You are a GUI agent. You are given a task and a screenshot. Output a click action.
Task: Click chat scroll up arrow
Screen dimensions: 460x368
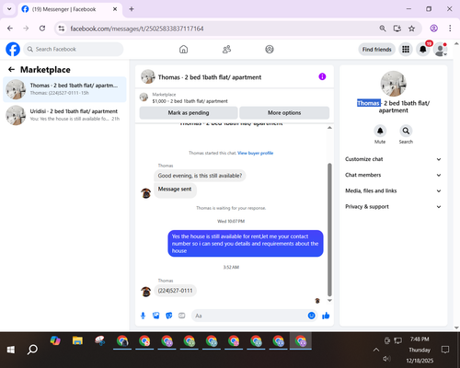pyautogui.click(x=329, y=128)
